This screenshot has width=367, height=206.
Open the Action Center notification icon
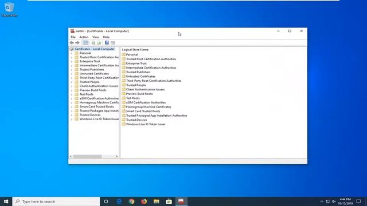(x=358, y=201)
